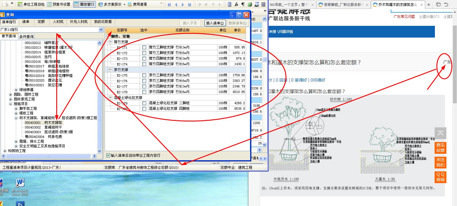
Task: Open the calculator toolbar icon
Action: pyautogui.click(x=230, y=4)
